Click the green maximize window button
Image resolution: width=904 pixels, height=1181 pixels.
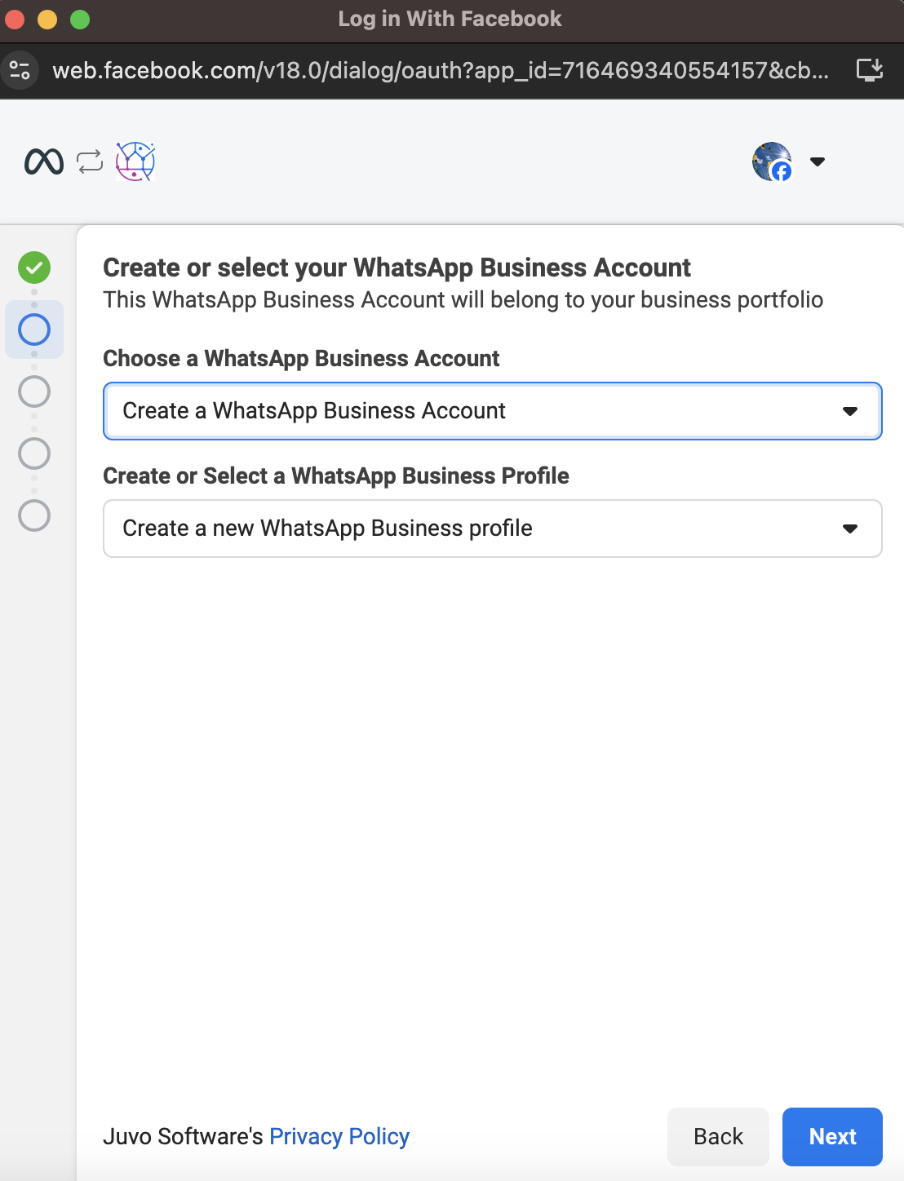point(80,19)
